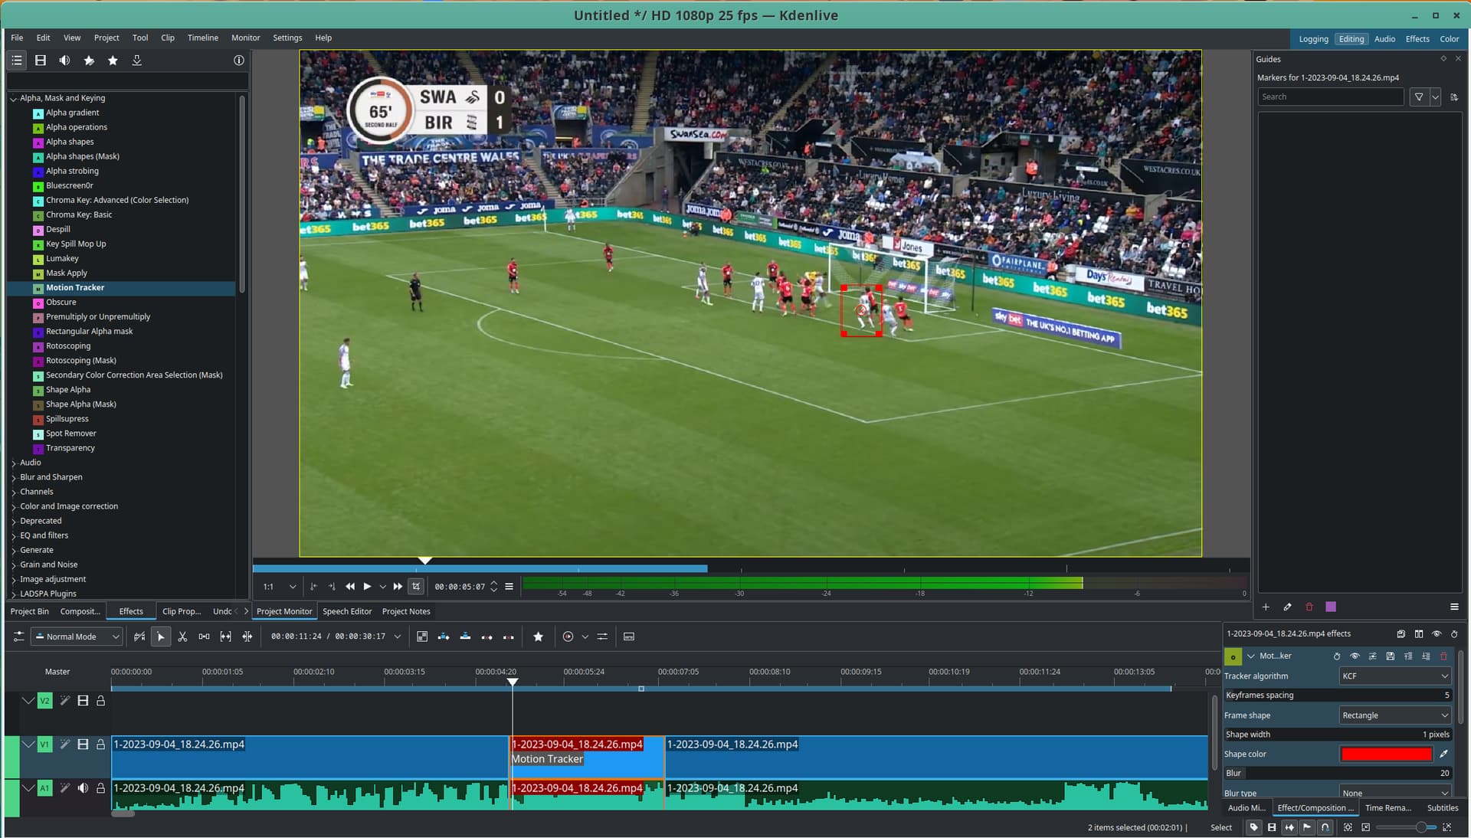Expand the Blur and Sharpen category
This screenshot has height=838, width=1471.
point(13,478)
